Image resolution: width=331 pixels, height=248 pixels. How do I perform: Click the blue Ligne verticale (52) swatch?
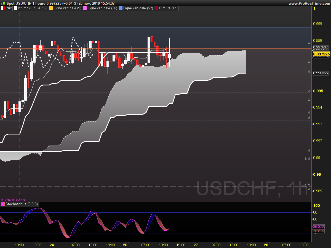[x=121, y=9]
